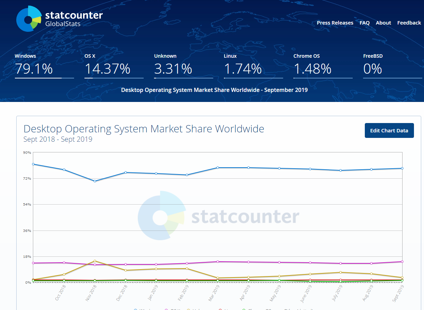Click the OS X line point at Mar 2019
424x310 pixels.
pyautogui.click(x=218, y=262)
